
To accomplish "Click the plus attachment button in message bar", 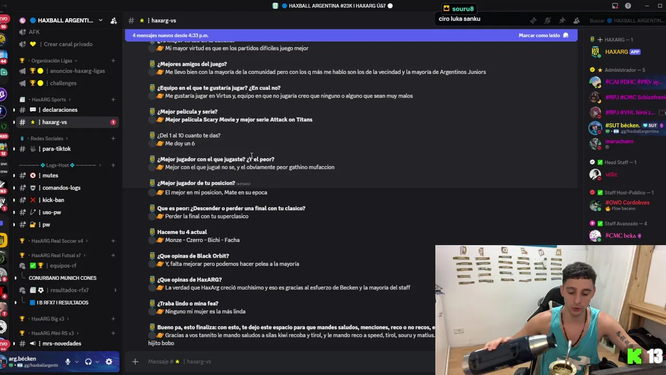I will pyautogui.click(x=135, y=361).
